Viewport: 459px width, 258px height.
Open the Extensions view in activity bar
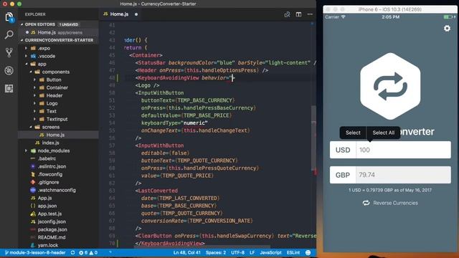point(9,88)
